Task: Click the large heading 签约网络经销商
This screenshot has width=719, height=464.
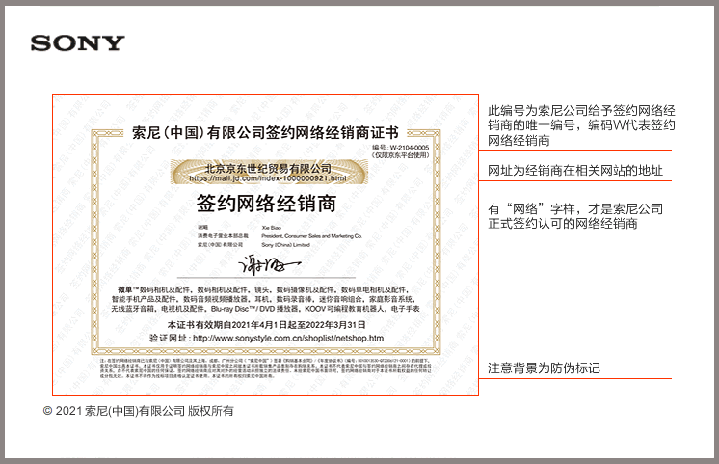Action: click(266, 203)
